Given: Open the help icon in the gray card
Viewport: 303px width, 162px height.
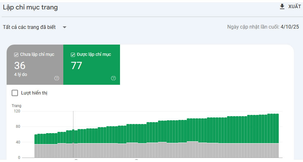Looking at the screenshot, I should coord(57,78).
